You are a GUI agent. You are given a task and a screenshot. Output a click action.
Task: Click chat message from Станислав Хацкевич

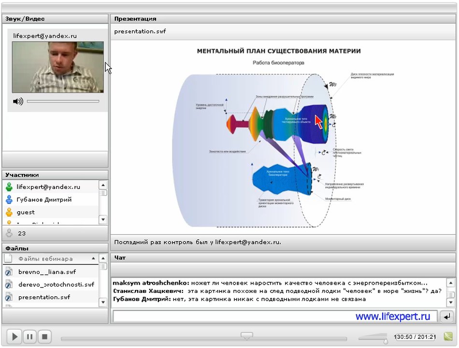tap(277, 291)
